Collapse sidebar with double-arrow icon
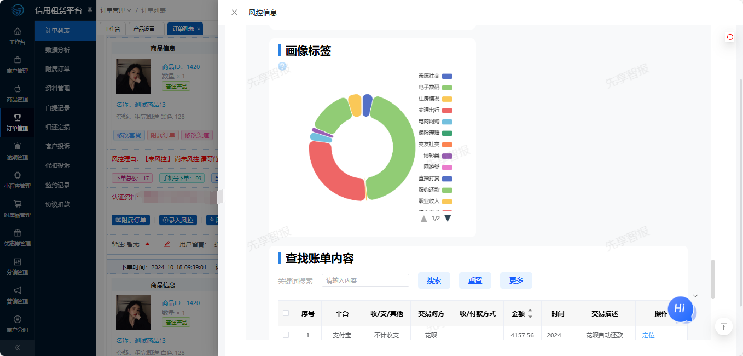Image resolution: width=743 pixels, height=356 pixels. 17,347
